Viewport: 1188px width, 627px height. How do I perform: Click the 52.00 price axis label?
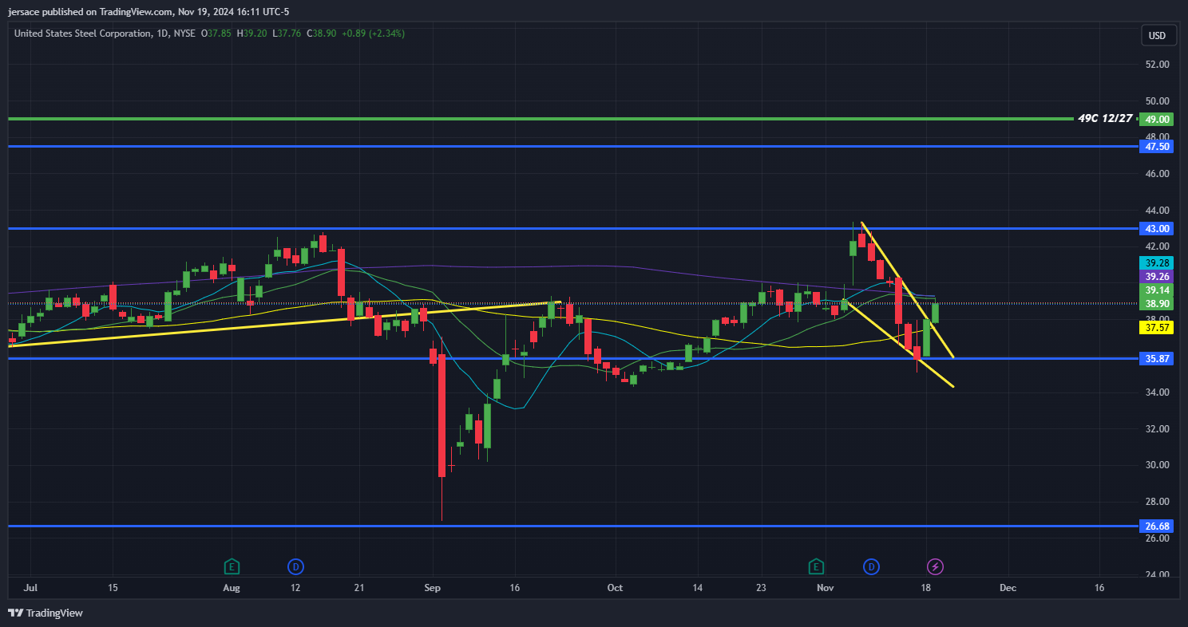(x=1158, y=65)
